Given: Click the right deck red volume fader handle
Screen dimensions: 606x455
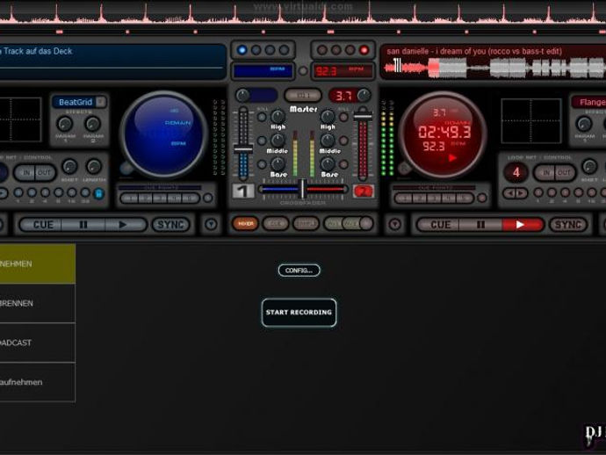Looking at the screenshot, I should (363, 116).
